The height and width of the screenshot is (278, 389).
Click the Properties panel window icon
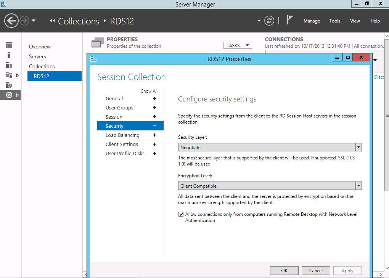tap(98, 42)
